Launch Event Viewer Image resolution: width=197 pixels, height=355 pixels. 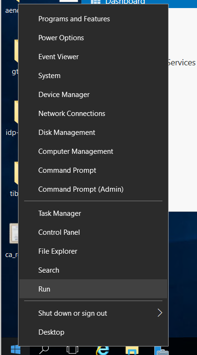pyautogui.click(x=93, y=57)
